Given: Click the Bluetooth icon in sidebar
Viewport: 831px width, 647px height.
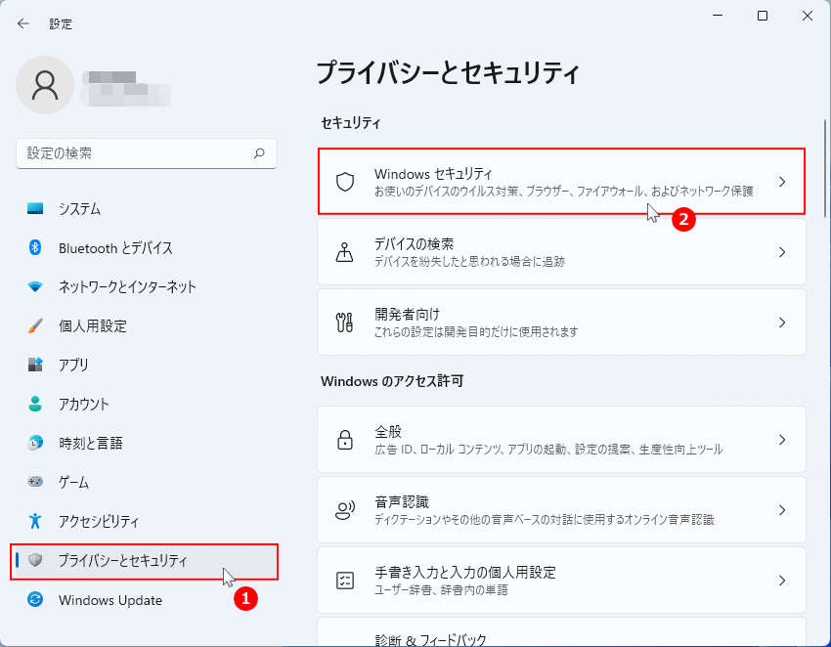Looking at the screenshot, I should (35, 247).
